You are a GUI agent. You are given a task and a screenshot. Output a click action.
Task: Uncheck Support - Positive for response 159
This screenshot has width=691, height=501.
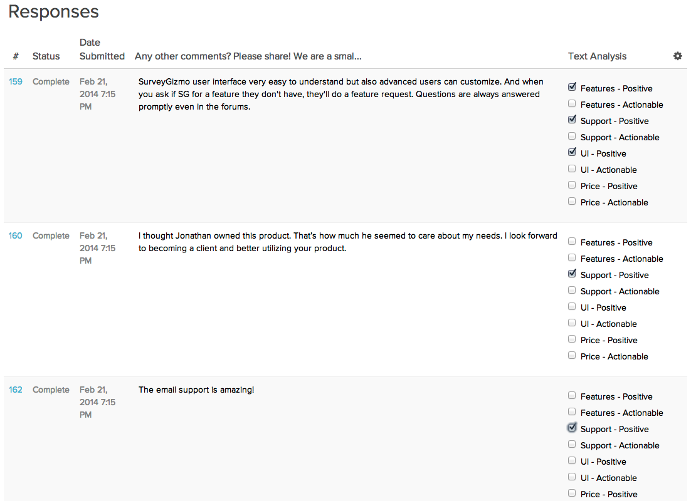point(572,120)
